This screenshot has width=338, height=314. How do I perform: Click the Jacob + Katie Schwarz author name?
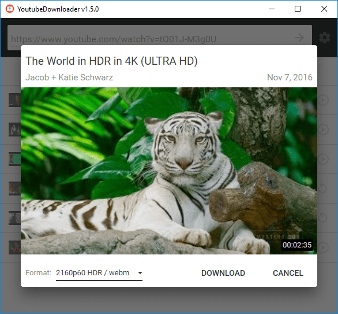point(69,77)
